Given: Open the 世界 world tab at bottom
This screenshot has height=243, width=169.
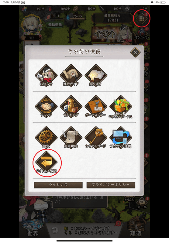Looking at the screenshot, I should (33, 229).
